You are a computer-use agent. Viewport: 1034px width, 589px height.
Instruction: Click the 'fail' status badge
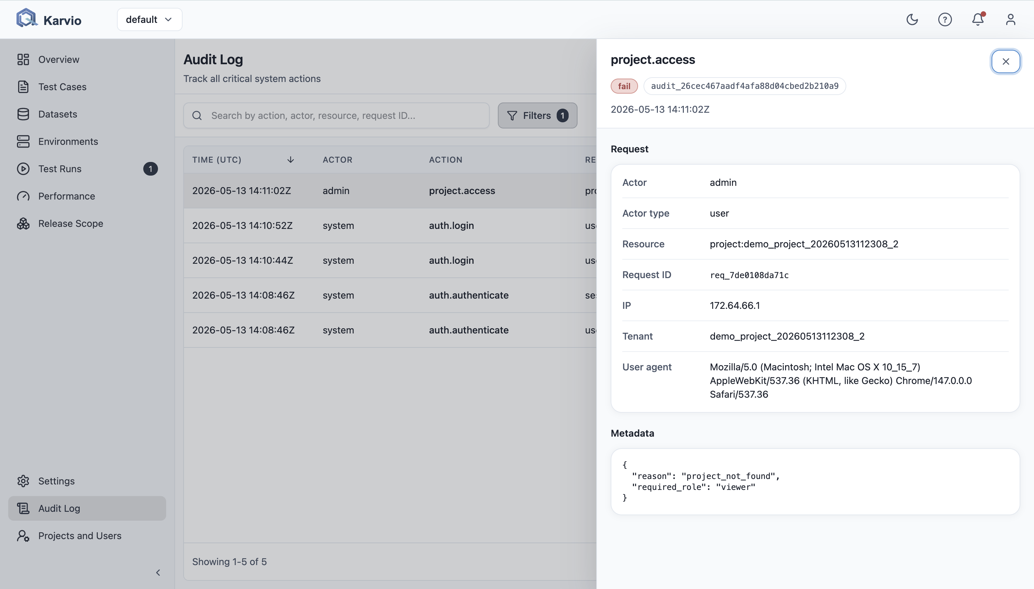coord(624,86)
